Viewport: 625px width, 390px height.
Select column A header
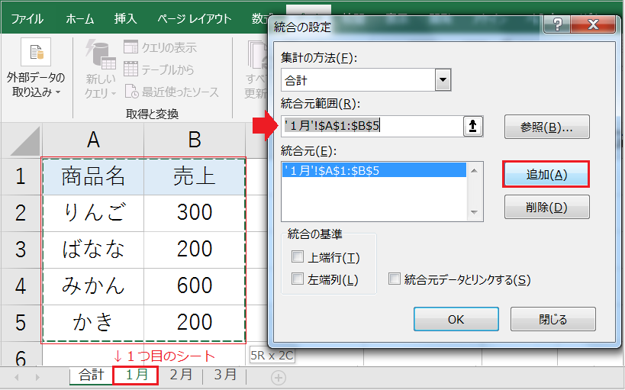(93, 140)
